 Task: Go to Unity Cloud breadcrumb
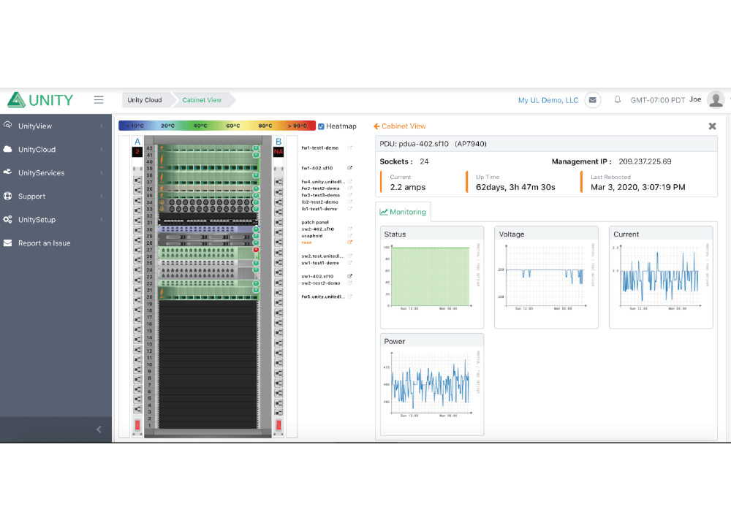coord(145,100)
